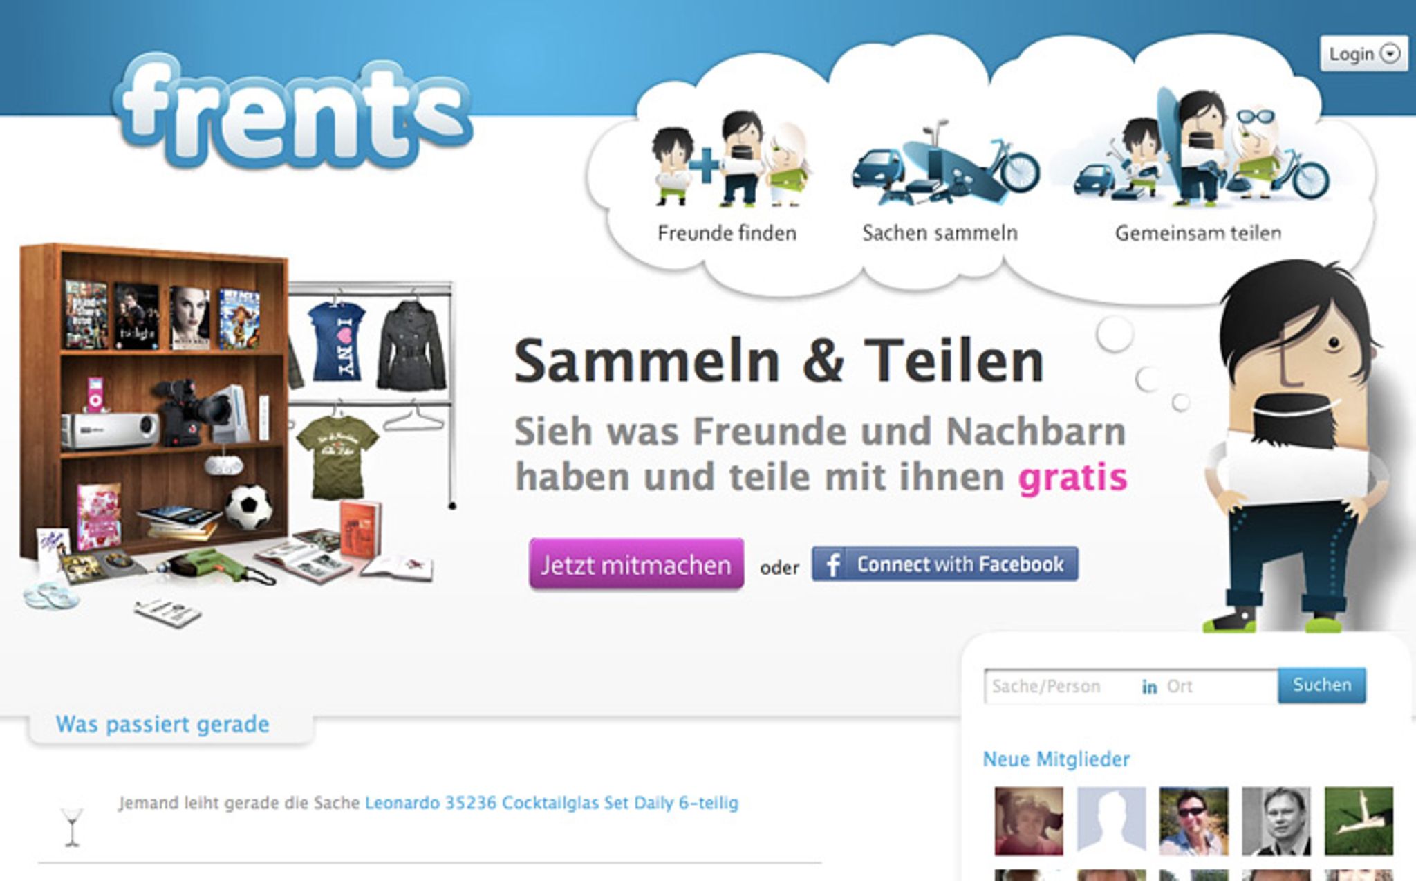Click the Facebook f icon
This screenshot has height=881, width=1416.
click(833, 565)
